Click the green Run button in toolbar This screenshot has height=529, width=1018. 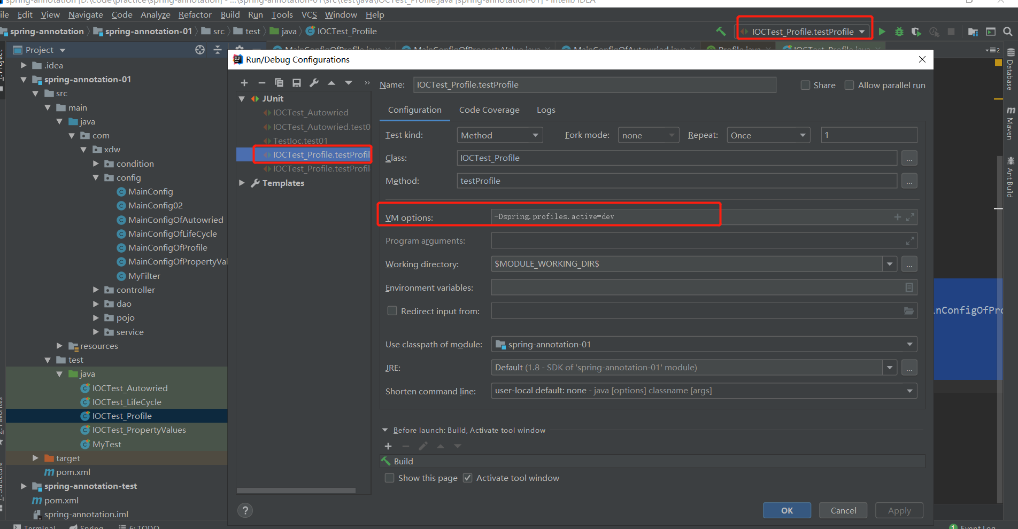pyautogui.click(x=882, y=32)
